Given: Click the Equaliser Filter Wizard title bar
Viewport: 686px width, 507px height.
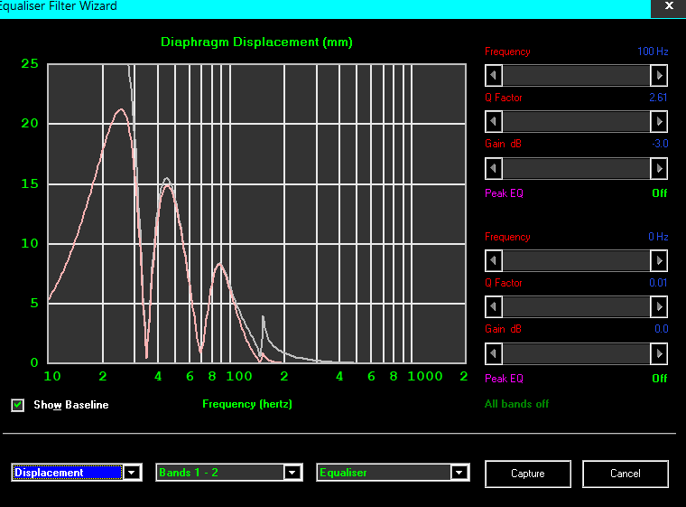Looking at the screenshot, I should [x=324, y=7].
